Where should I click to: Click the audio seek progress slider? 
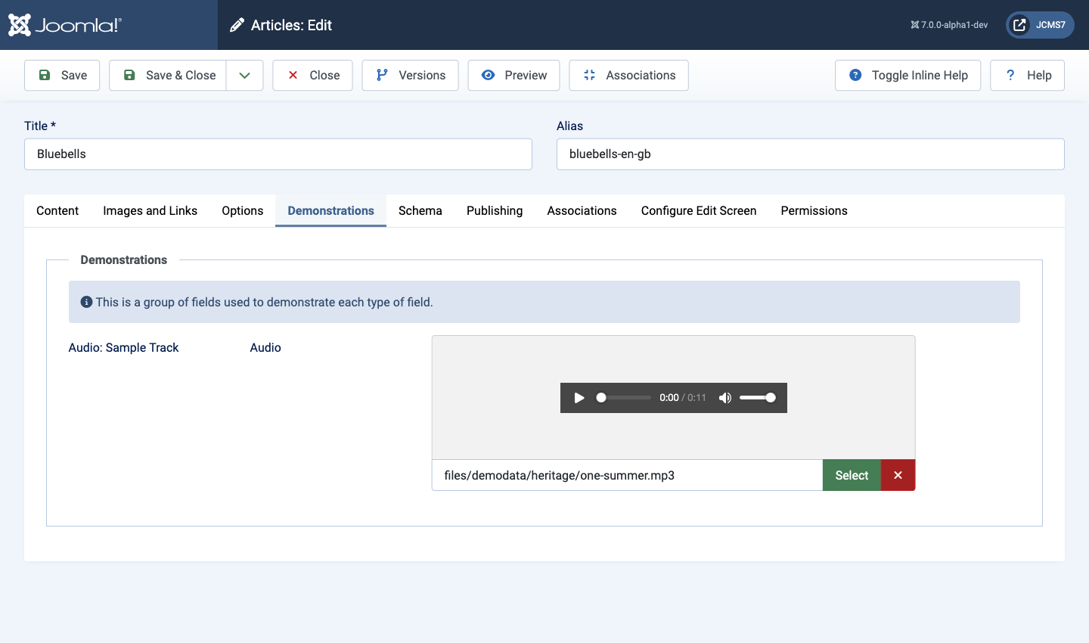click(624, 398)
